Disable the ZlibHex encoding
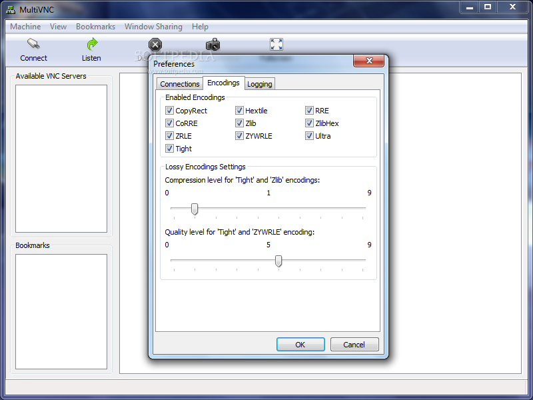The width and height of the screenshot is (533, 400). tap(309, 123)
